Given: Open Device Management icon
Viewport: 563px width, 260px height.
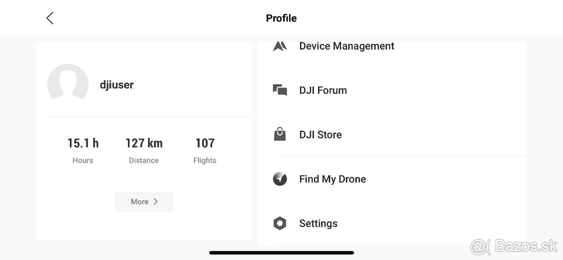Looking at the screenshot, I should [280, 46].
